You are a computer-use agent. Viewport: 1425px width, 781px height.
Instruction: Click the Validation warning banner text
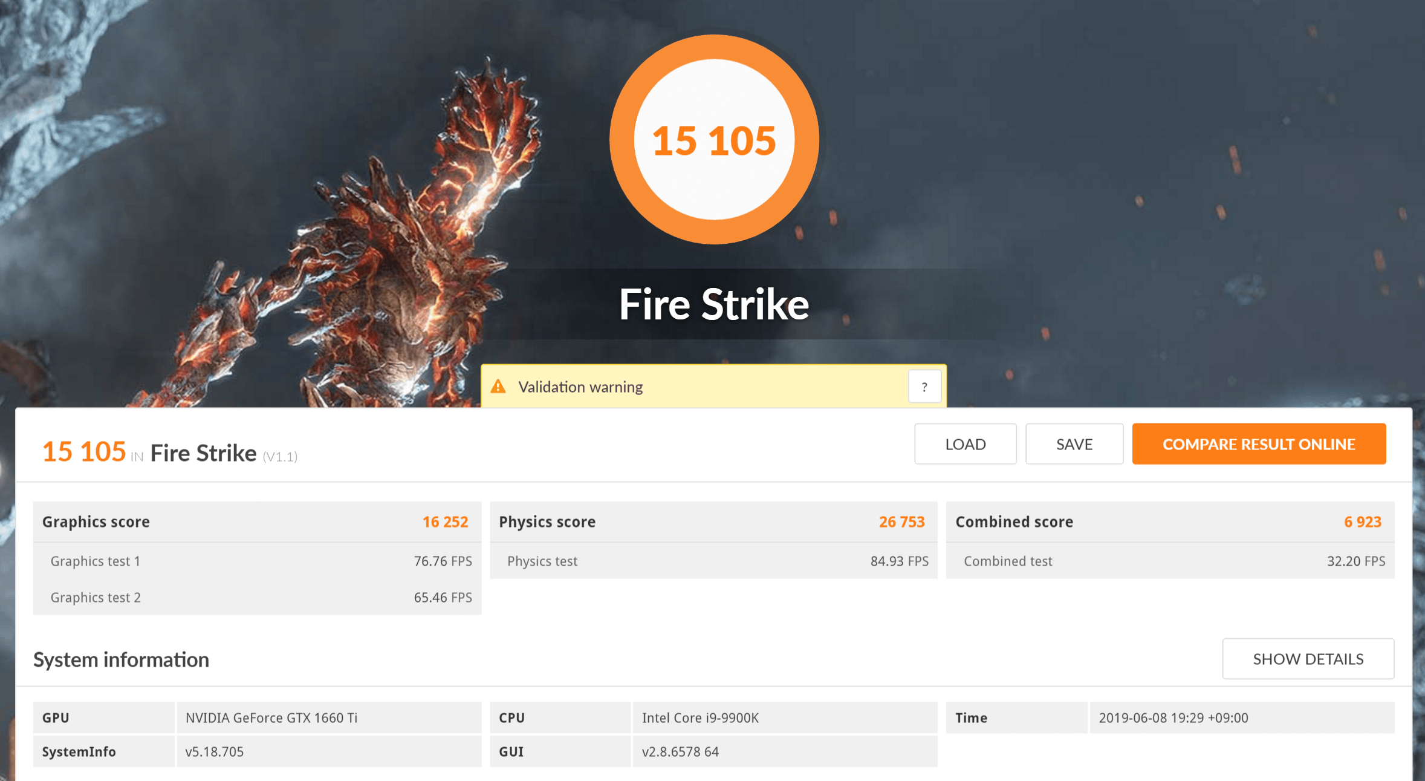tap(580, 387)
